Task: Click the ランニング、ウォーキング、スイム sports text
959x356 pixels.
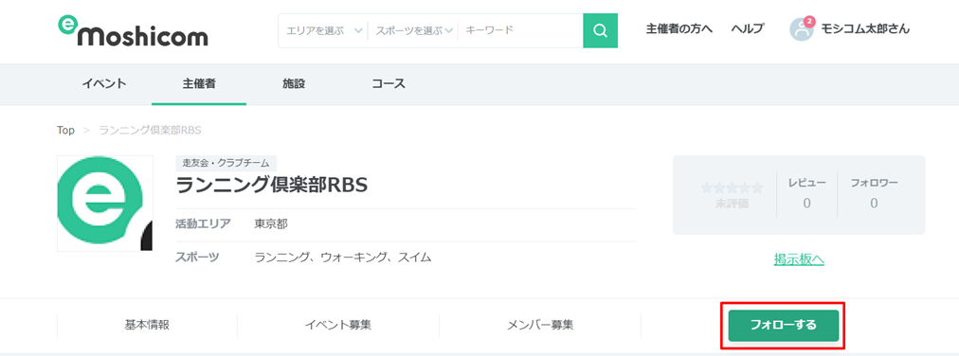Action: pyautogui.click(x=343, y=258)
